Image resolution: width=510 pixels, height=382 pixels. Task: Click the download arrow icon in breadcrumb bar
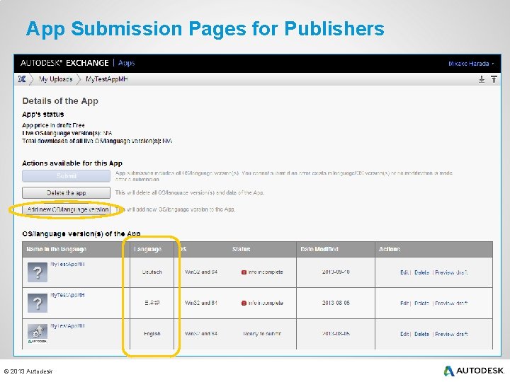coord(482,79)
